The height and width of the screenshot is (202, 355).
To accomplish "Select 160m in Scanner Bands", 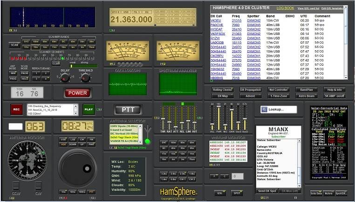I will pyautogui.click(x=35, y=41).
